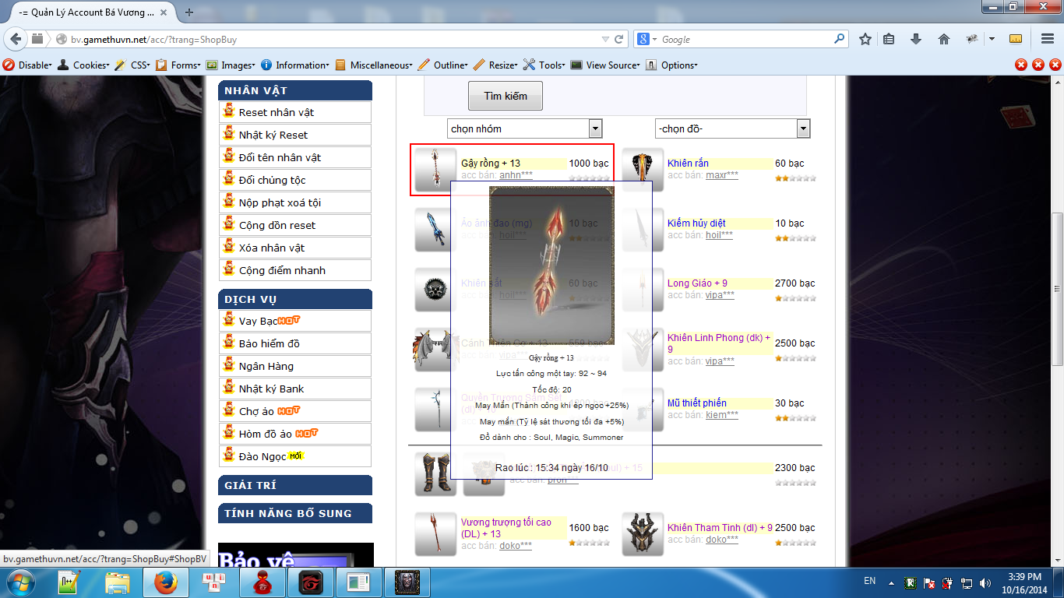Open the View Source toolbar menu
Screen dimensions: 1064x598
606,65
